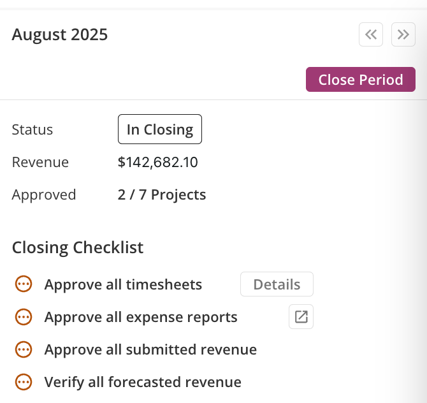Select the Approve all expense reports item
This screenshot has height=403, width=427.
141,317
